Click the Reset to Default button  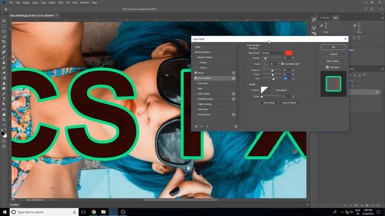(x=289, y=103)
